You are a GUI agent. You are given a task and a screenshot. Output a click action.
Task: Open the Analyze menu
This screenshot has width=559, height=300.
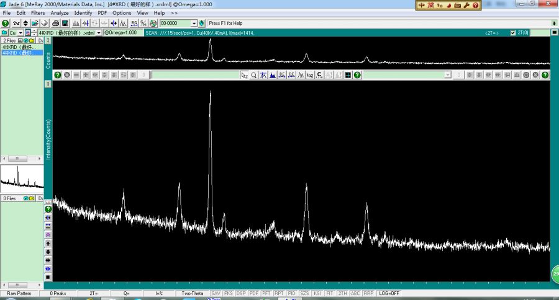pos(60,12)
